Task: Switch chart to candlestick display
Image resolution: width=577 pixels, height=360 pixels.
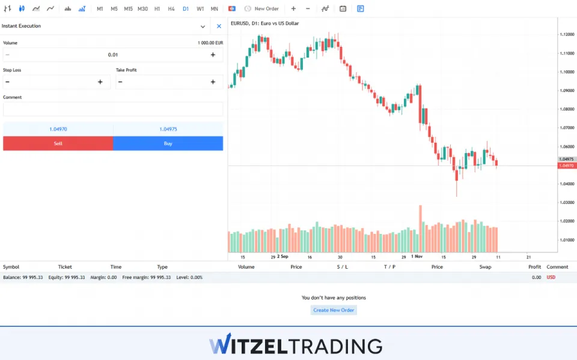Action: click(22, 8)
